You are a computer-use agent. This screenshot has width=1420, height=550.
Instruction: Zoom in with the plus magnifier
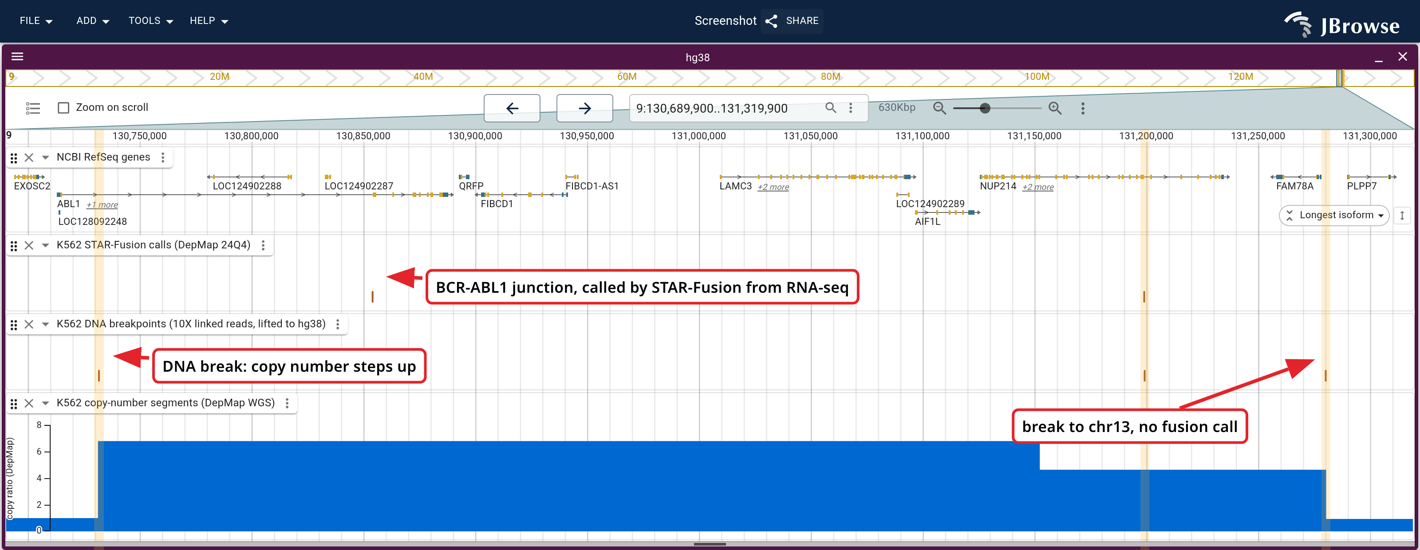pos(1054,108)
